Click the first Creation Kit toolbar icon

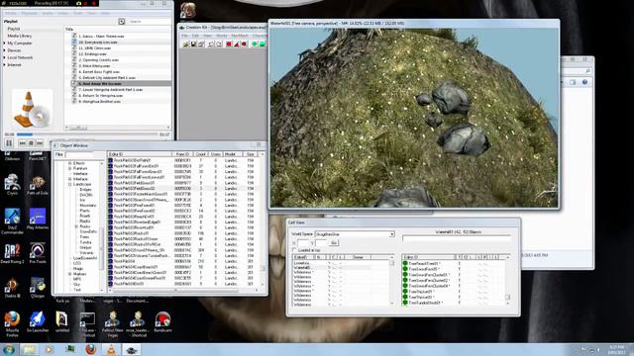185,44
